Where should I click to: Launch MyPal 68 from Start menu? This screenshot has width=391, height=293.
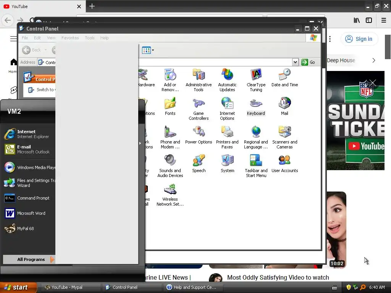tap(29, 229)
